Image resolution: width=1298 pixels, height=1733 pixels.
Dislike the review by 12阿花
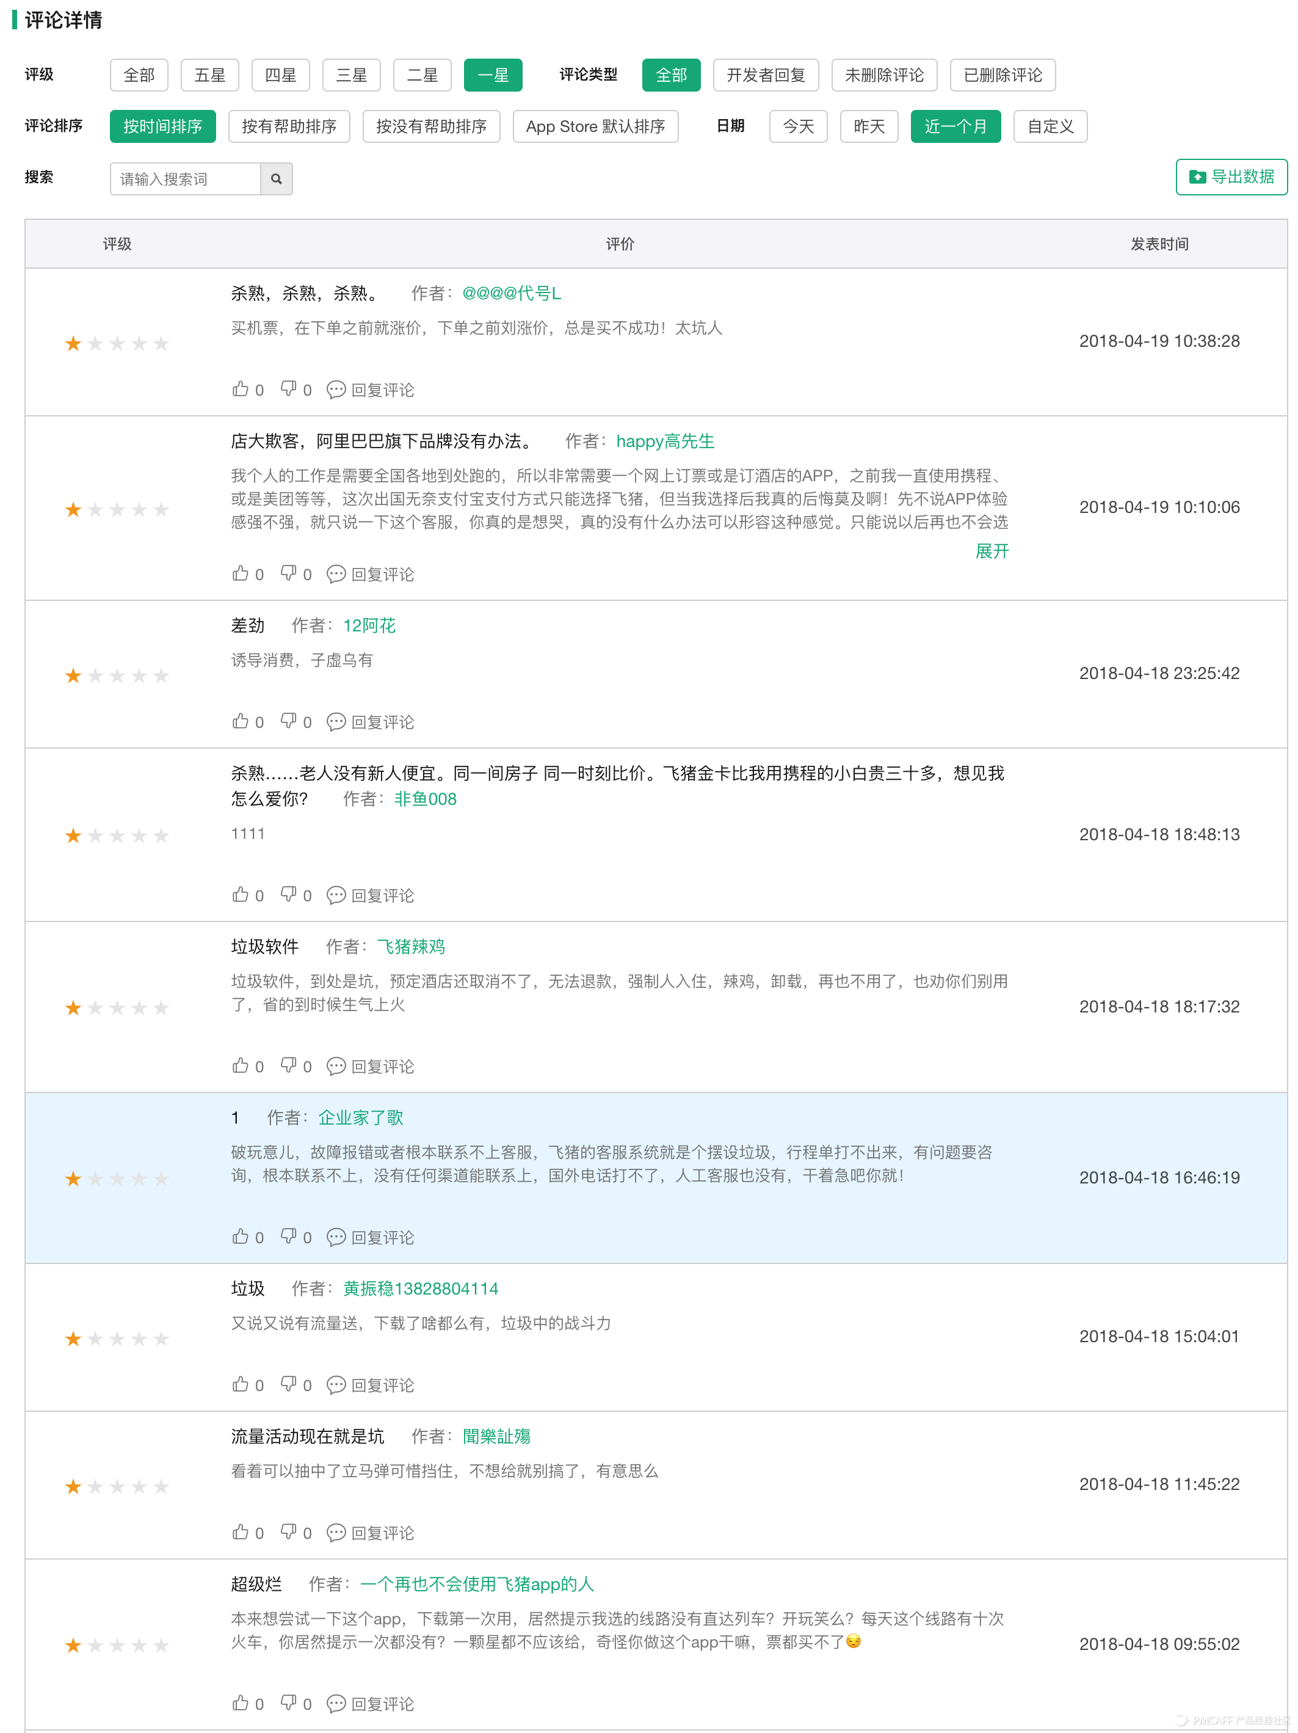pyautogui.click(x=288, y=722)
